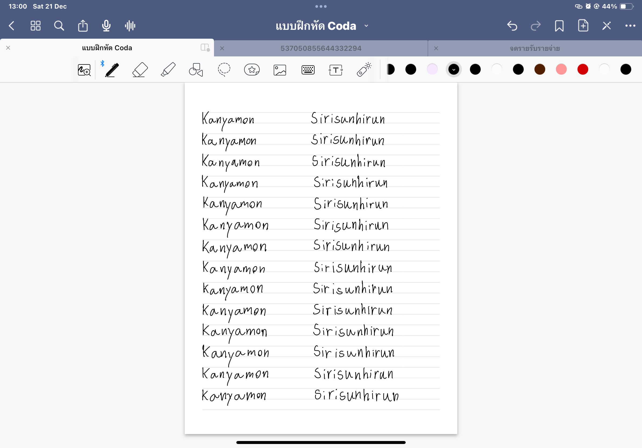Toggle bookmark for this page
Screen dimensions: 642x448
[x=559, y=26]
